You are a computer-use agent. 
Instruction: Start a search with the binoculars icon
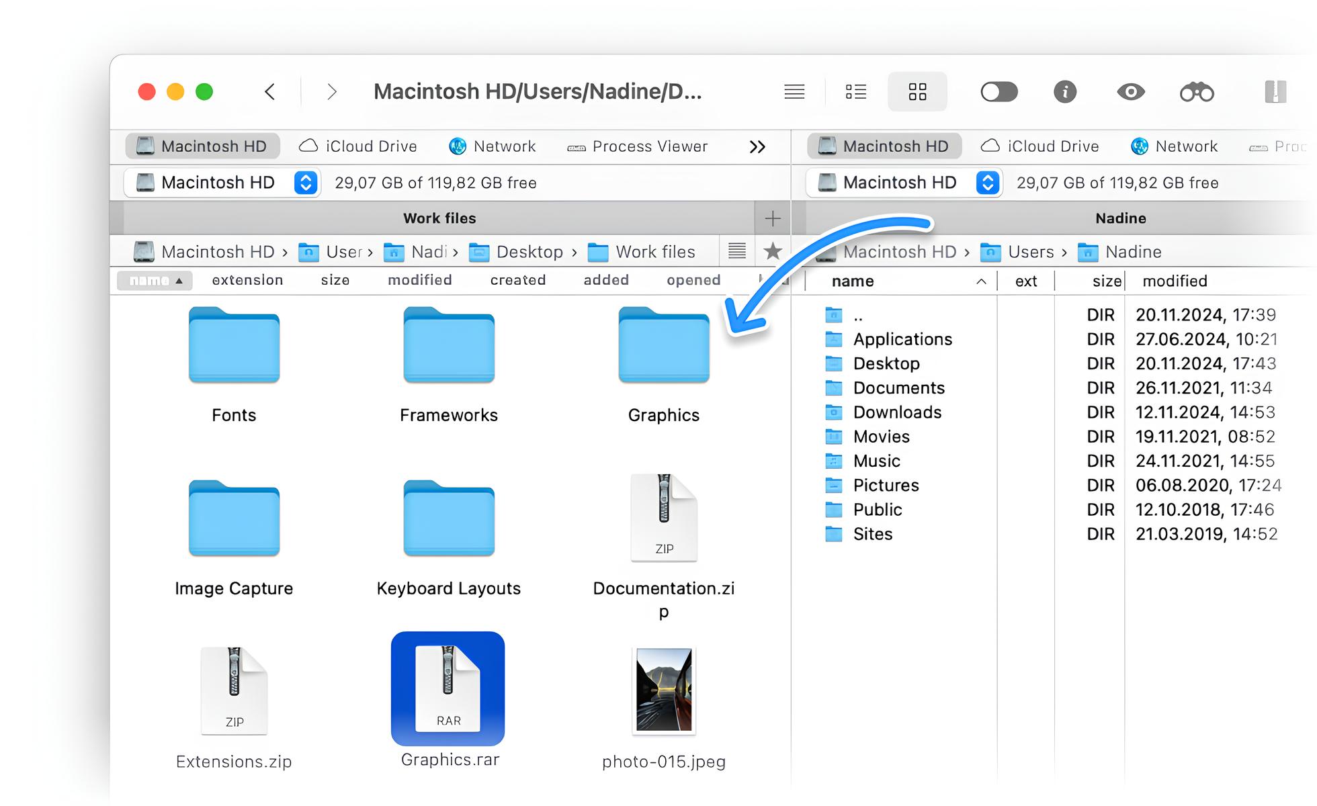pos(1197,92)
